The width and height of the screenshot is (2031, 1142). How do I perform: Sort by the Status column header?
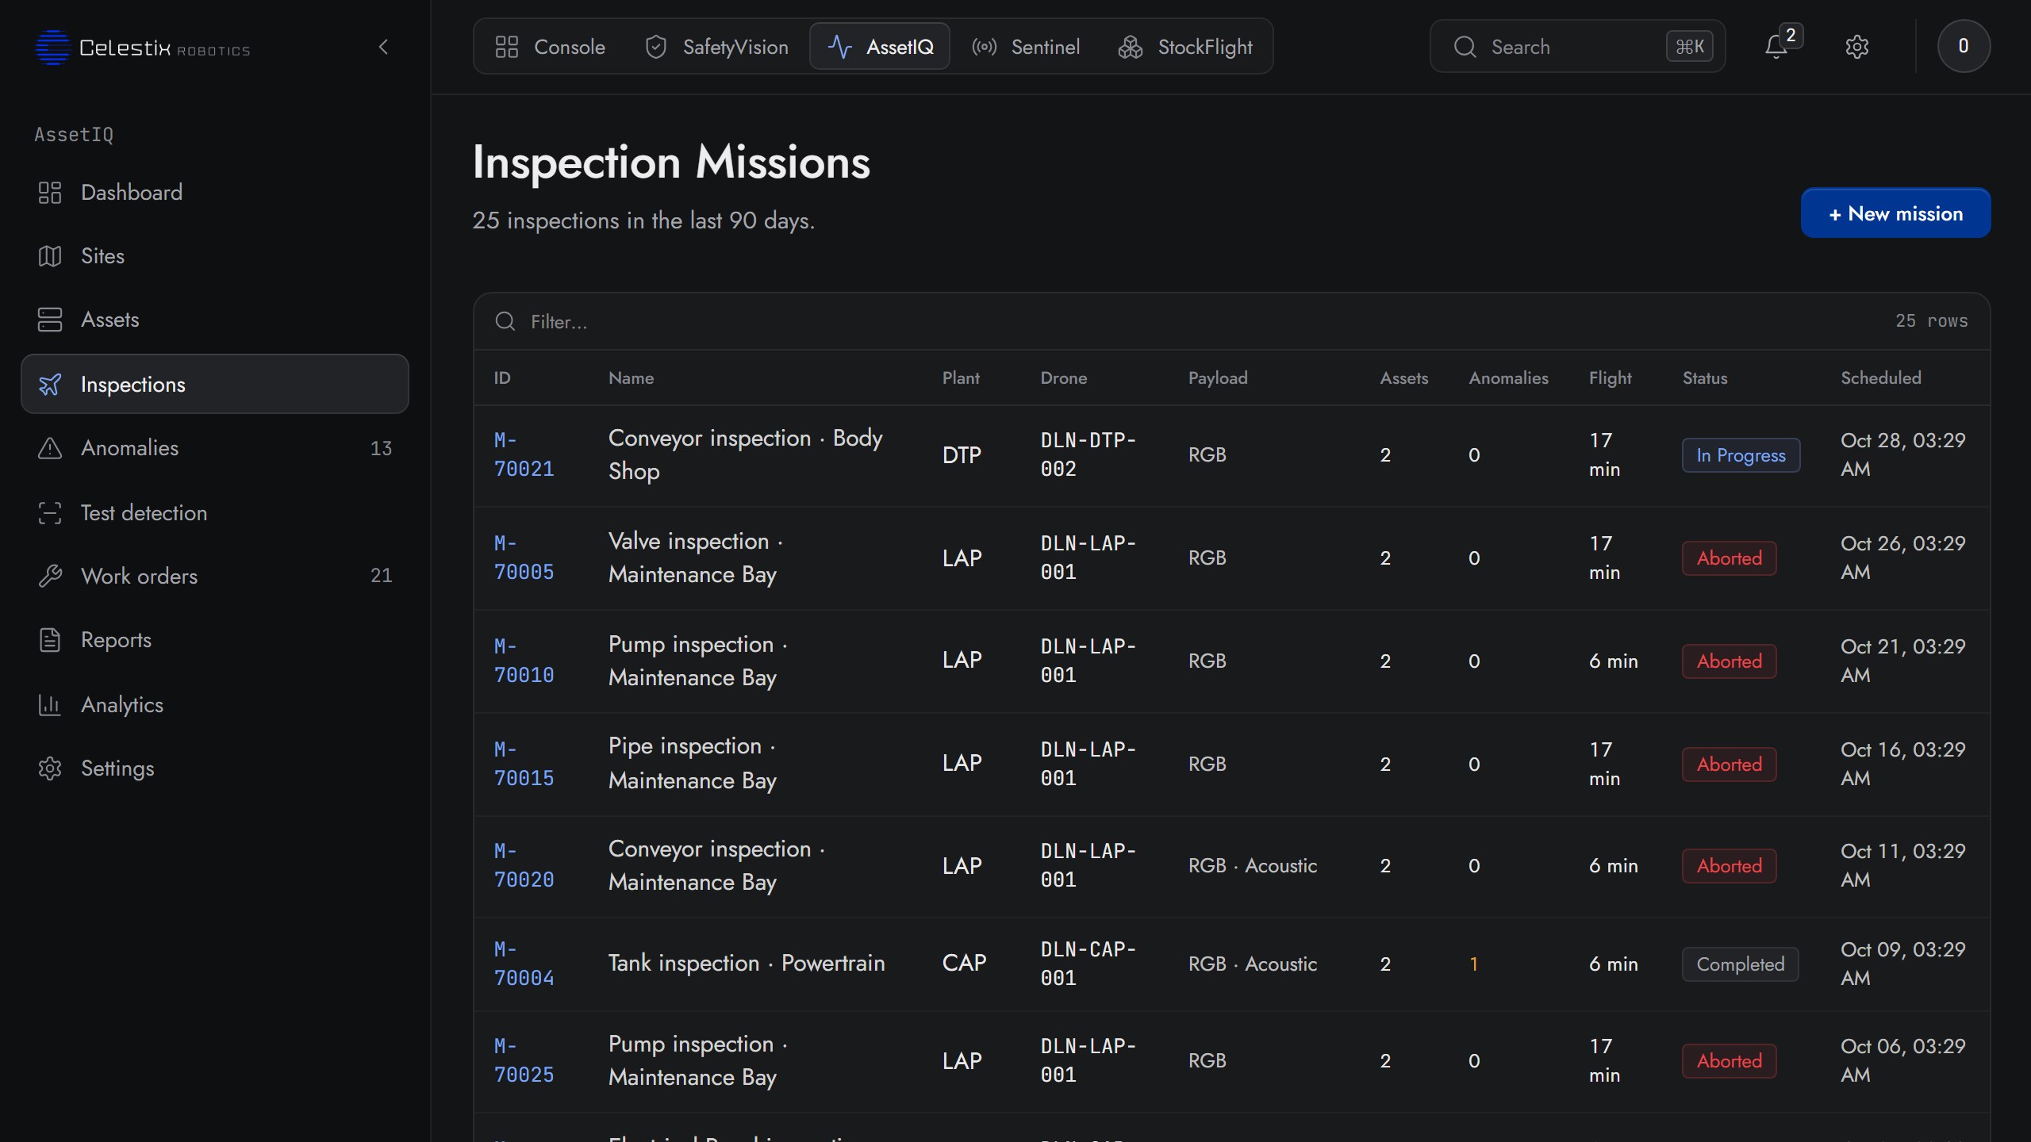coord(1705,378)
